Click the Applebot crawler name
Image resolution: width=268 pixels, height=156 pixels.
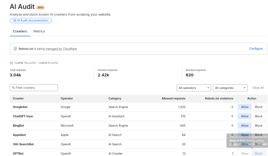[19, 135]
